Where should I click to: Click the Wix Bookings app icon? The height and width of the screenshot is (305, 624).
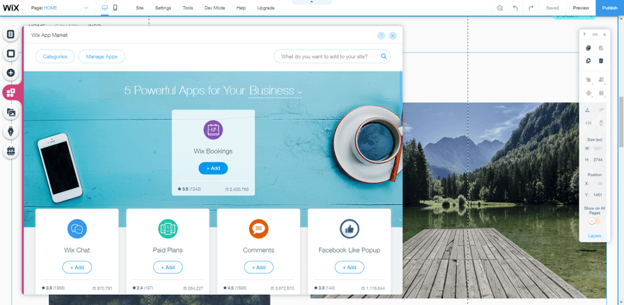213,130
